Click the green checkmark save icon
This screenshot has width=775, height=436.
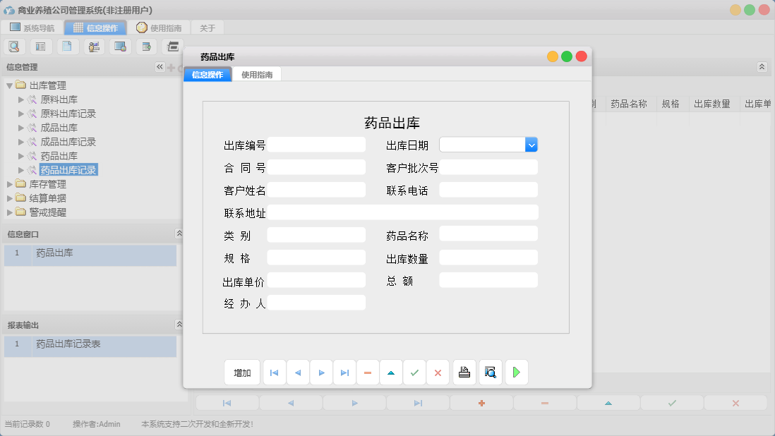[415, 372]
